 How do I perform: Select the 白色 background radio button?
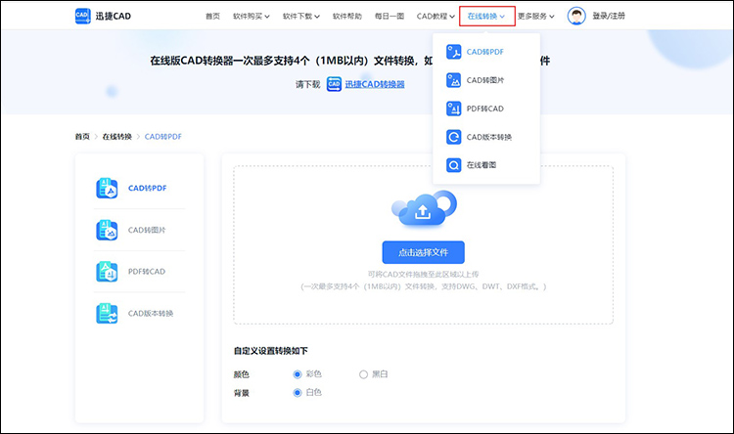pos(298,392)
